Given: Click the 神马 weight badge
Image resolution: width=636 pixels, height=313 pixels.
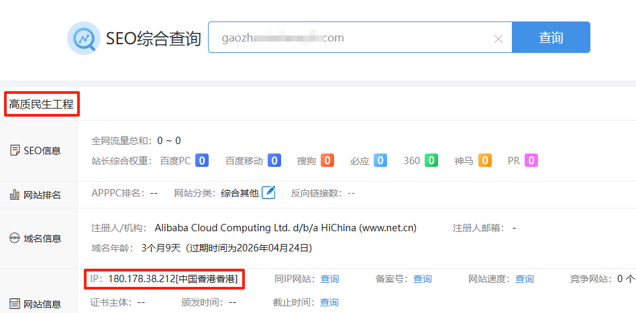Looking at the screenshot, I should click(484, 161).
